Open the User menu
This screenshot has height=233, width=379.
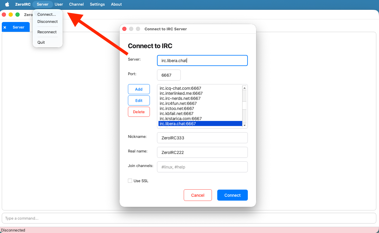coord(59,4)
